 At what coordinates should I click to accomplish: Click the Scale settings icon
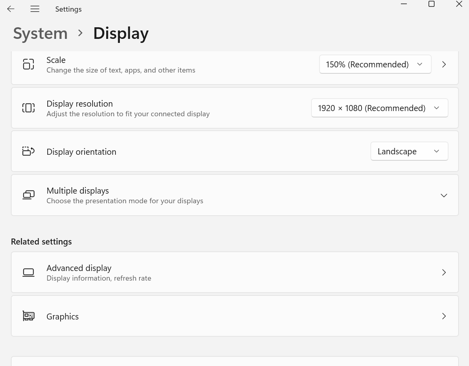(x=28, y=64)
